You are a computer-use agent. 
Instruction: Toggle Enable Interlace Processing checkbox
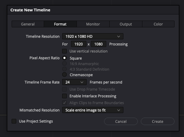[65, 96]
